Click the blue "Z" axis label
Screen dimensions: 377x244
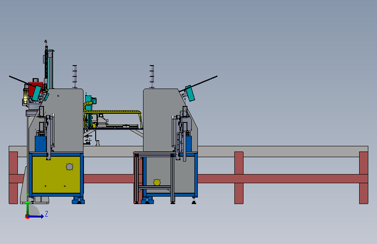click(x=47, y=214)
